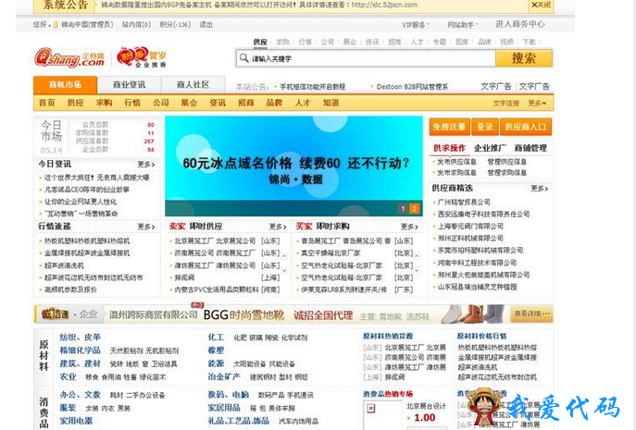636x430 pixels.
Task: Click the magnifier icon in search box
Action: point(243,58)
